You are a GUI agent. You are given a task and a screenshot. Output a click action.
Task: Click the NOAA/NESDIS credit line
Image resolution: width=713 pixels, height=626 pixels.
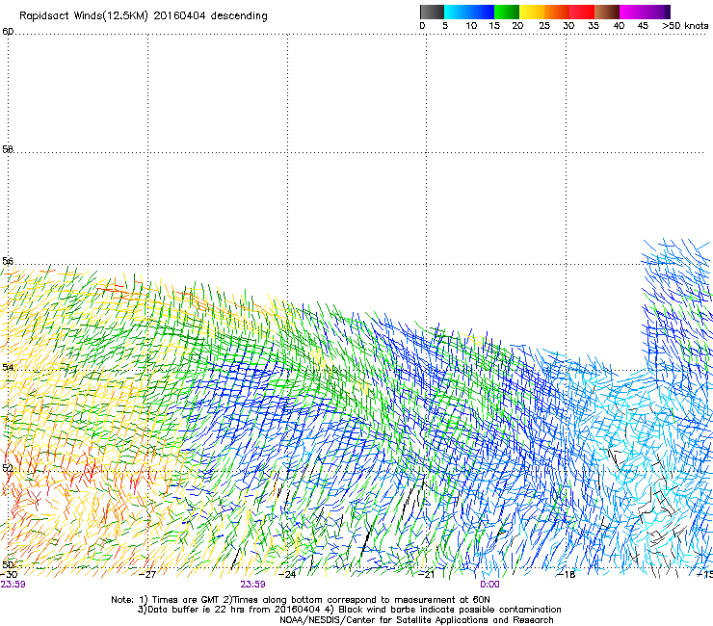416,620
